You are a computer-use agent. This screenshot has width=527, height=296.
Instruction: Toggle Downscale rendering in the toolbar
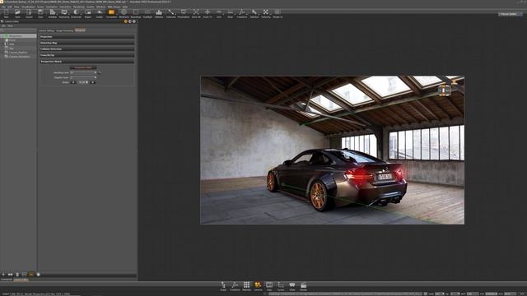(x=76, y=13)
